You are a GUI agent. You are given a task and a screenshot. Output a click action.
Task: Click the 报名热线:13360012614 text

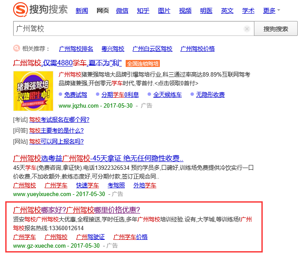pos(54,228)
